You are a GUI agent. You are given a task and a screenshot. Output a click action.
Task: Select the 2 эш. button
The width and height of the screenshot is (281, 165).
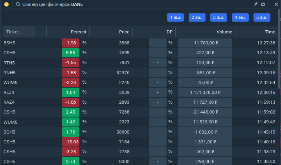pyautogui.click(x=197, y=17)
